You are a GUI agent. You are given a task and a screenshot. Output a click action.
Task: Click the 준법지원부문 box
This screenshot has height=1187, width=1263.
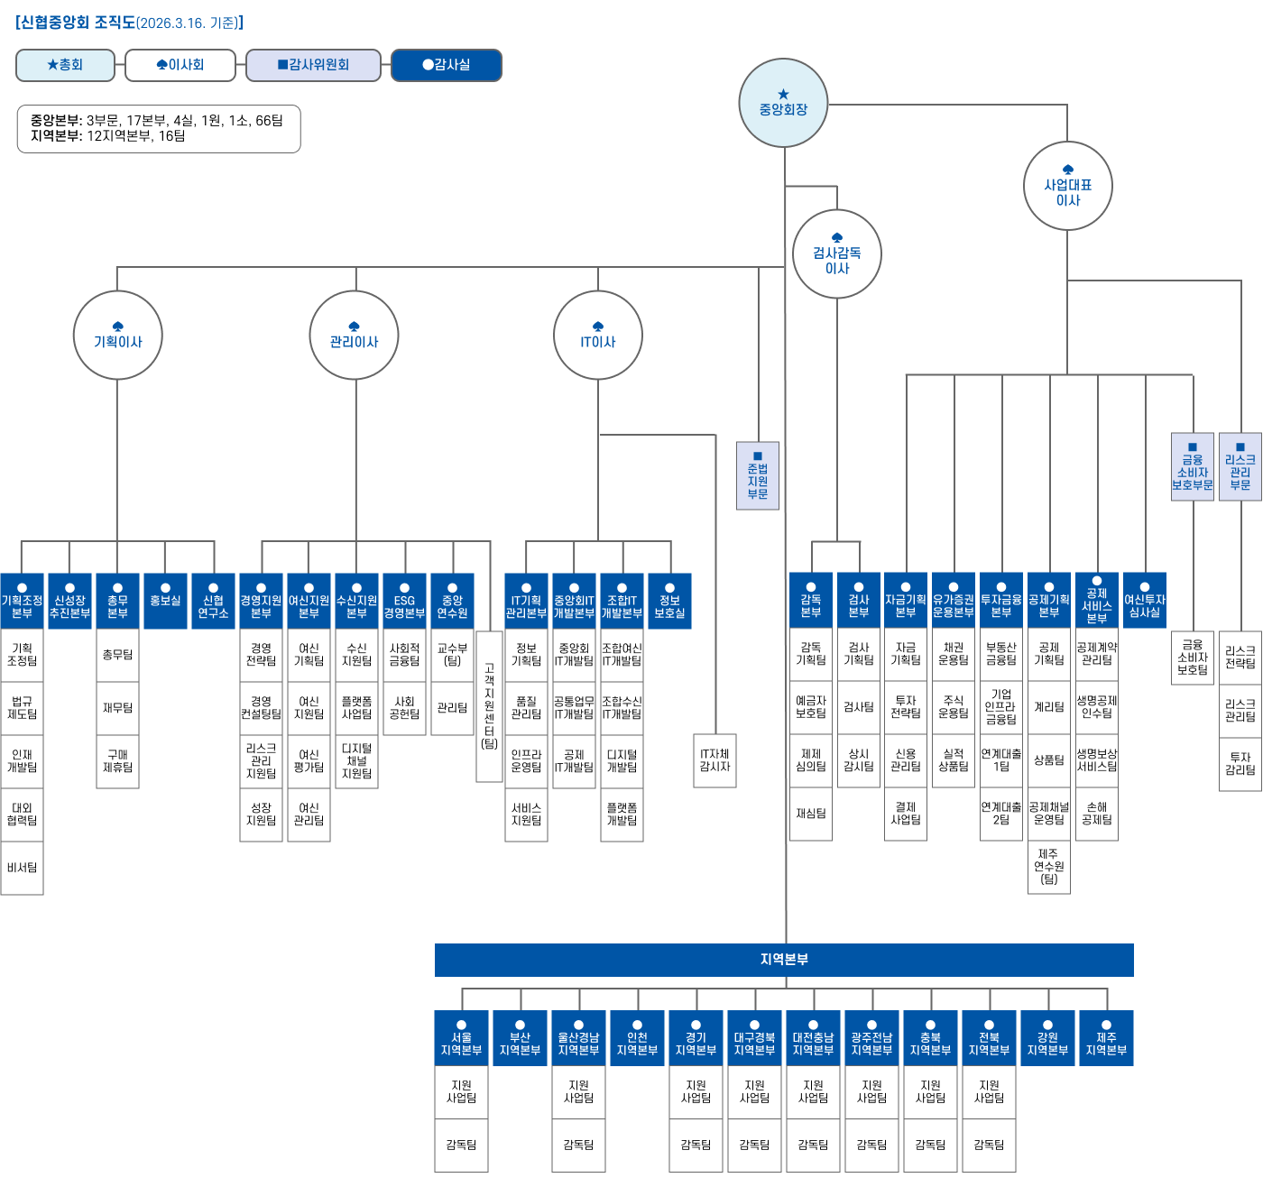tap(758, 475)
